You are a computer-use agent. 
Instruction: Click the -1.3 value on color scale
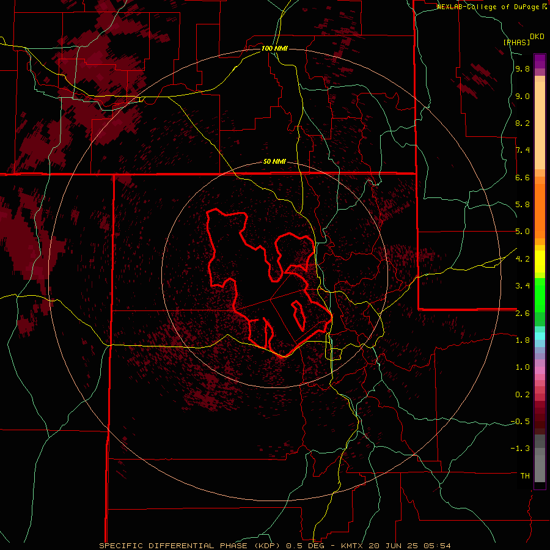tap(520, 449)
